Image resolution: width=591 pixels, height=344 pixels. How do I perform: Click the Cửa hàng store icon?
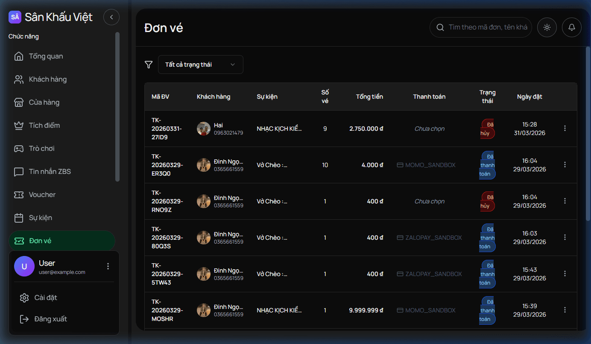click(x=19, y=103)
